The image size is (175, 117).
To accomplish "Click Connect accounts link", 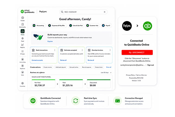I will [37, 60].
